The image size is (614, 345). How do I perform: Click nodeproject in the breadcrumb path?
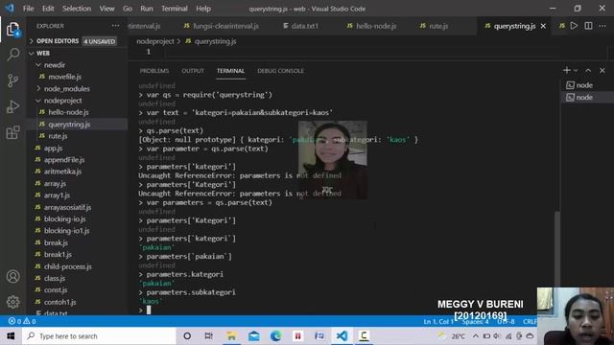155,41
